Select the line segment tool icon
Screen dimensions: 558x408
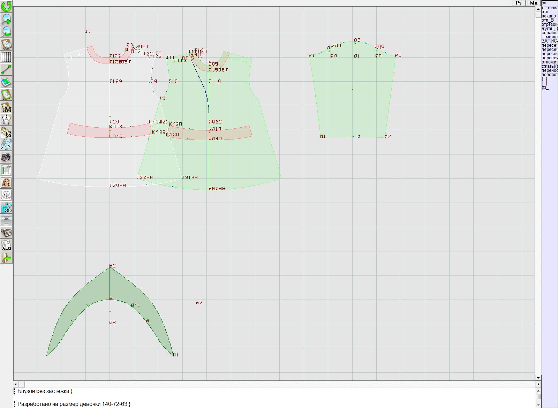pyautogui.click(x=6, y=69)
